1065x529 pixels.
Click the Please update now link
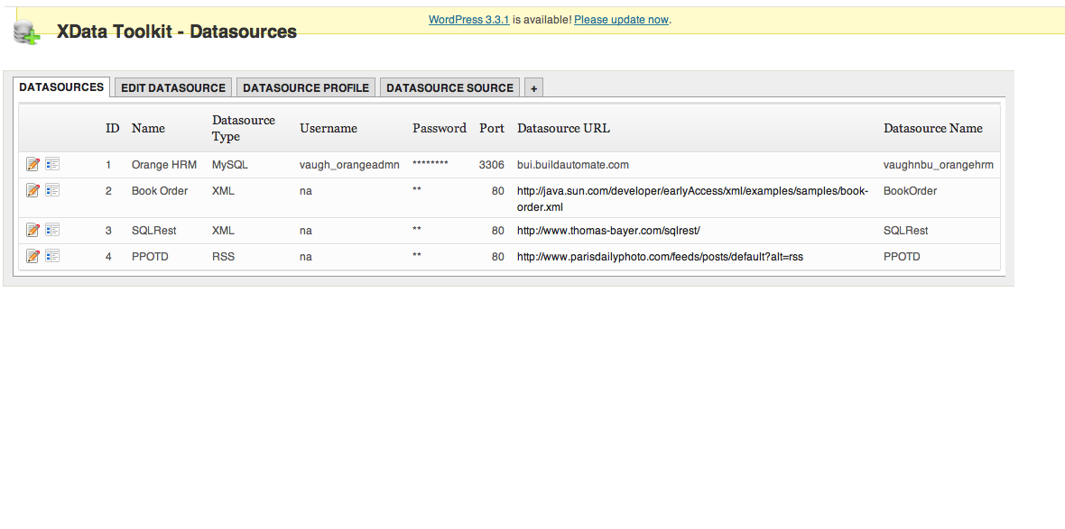(x=622, y=20)
